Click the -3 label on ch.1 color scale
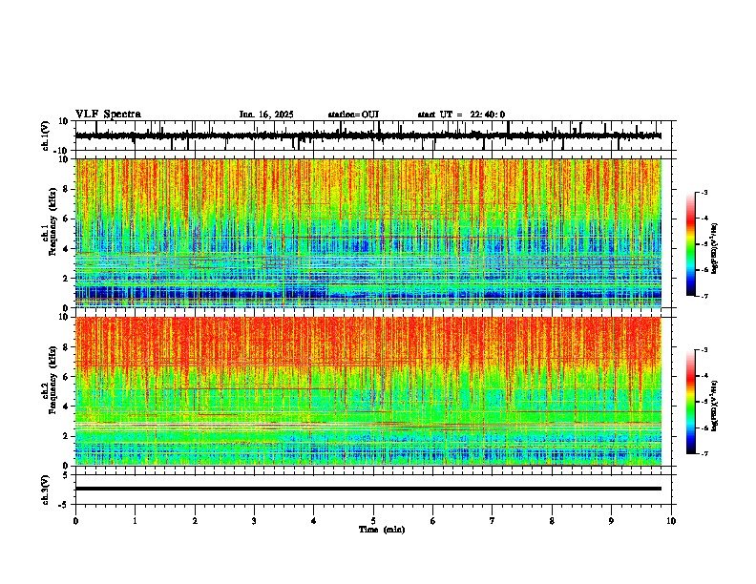The width and height of the screenshot is (756, 584). 704,193
